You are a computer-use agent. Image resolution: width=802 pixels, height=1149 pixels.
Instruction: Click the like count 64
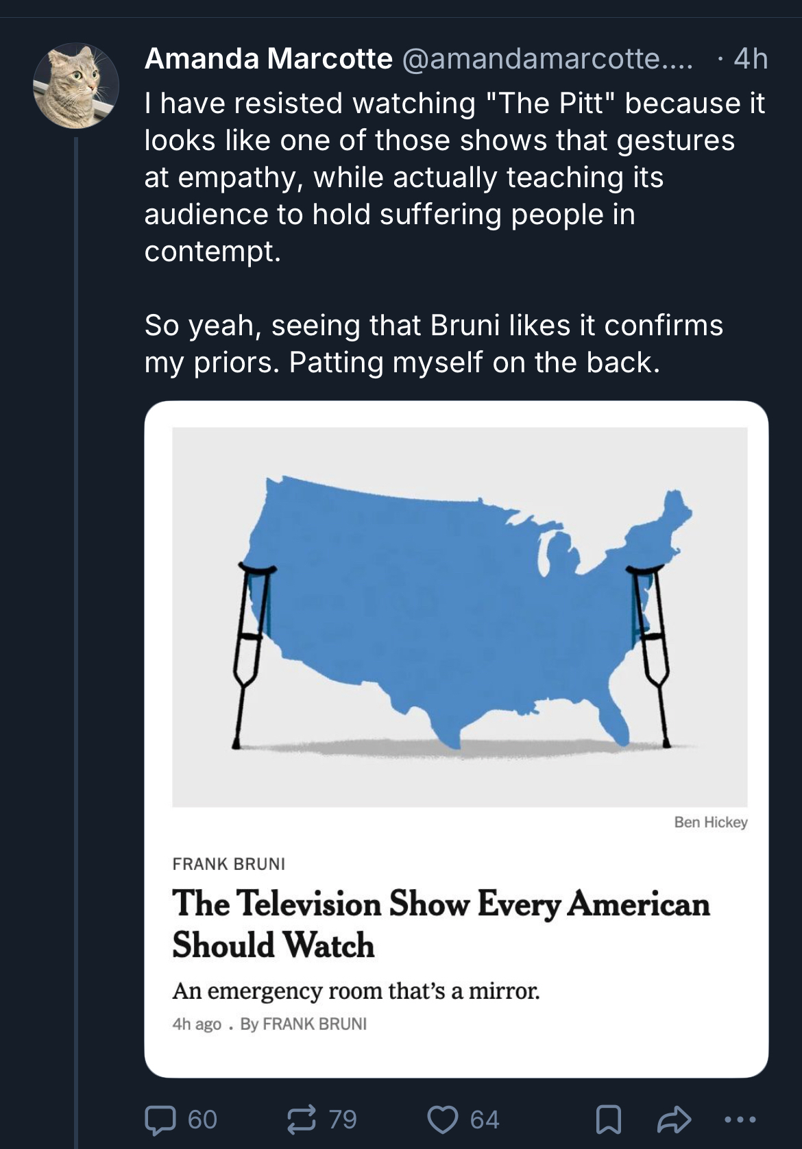(485, 1120)
